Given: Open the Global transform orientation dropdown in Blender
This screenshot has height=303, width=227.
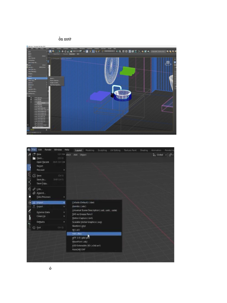Looking at the screenshot, I should point(160,155).
